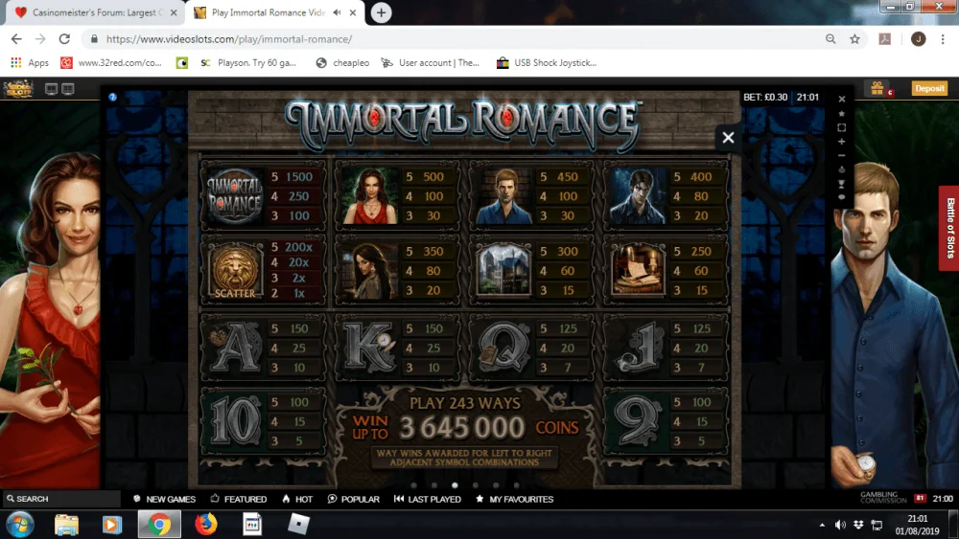Open the Playson Try 60 ga... bookmark
959x539 pixels.
coord(248,63)
